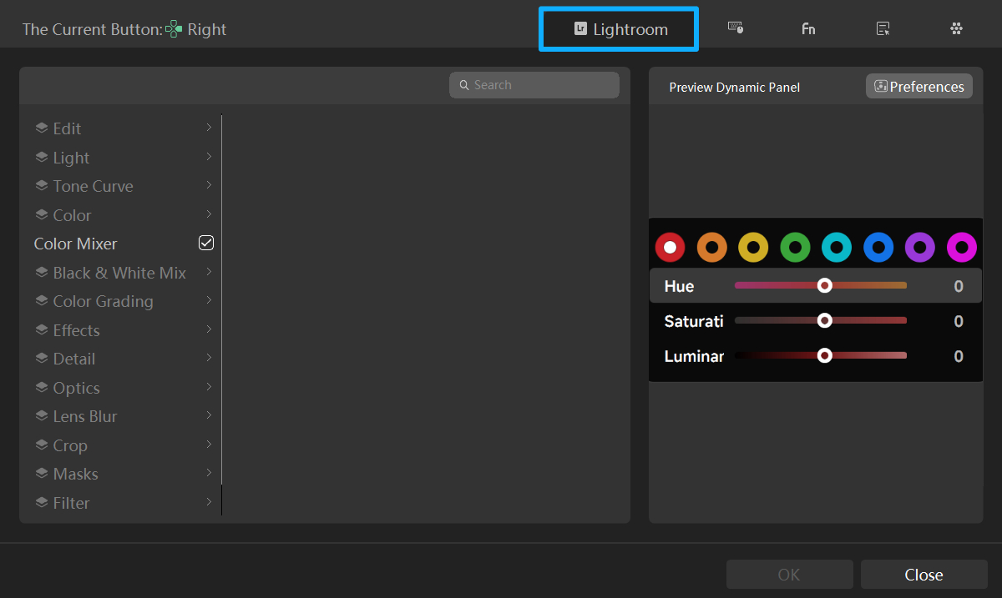Expand the Black & White Mix arrow
The image size is (1002, 598).
208,272
